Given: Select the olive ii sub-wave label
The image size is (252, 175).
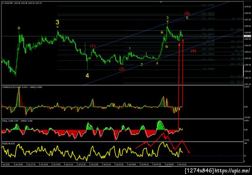Looking at the screenshot, I should pyautogui.click(x=157, y=63).
